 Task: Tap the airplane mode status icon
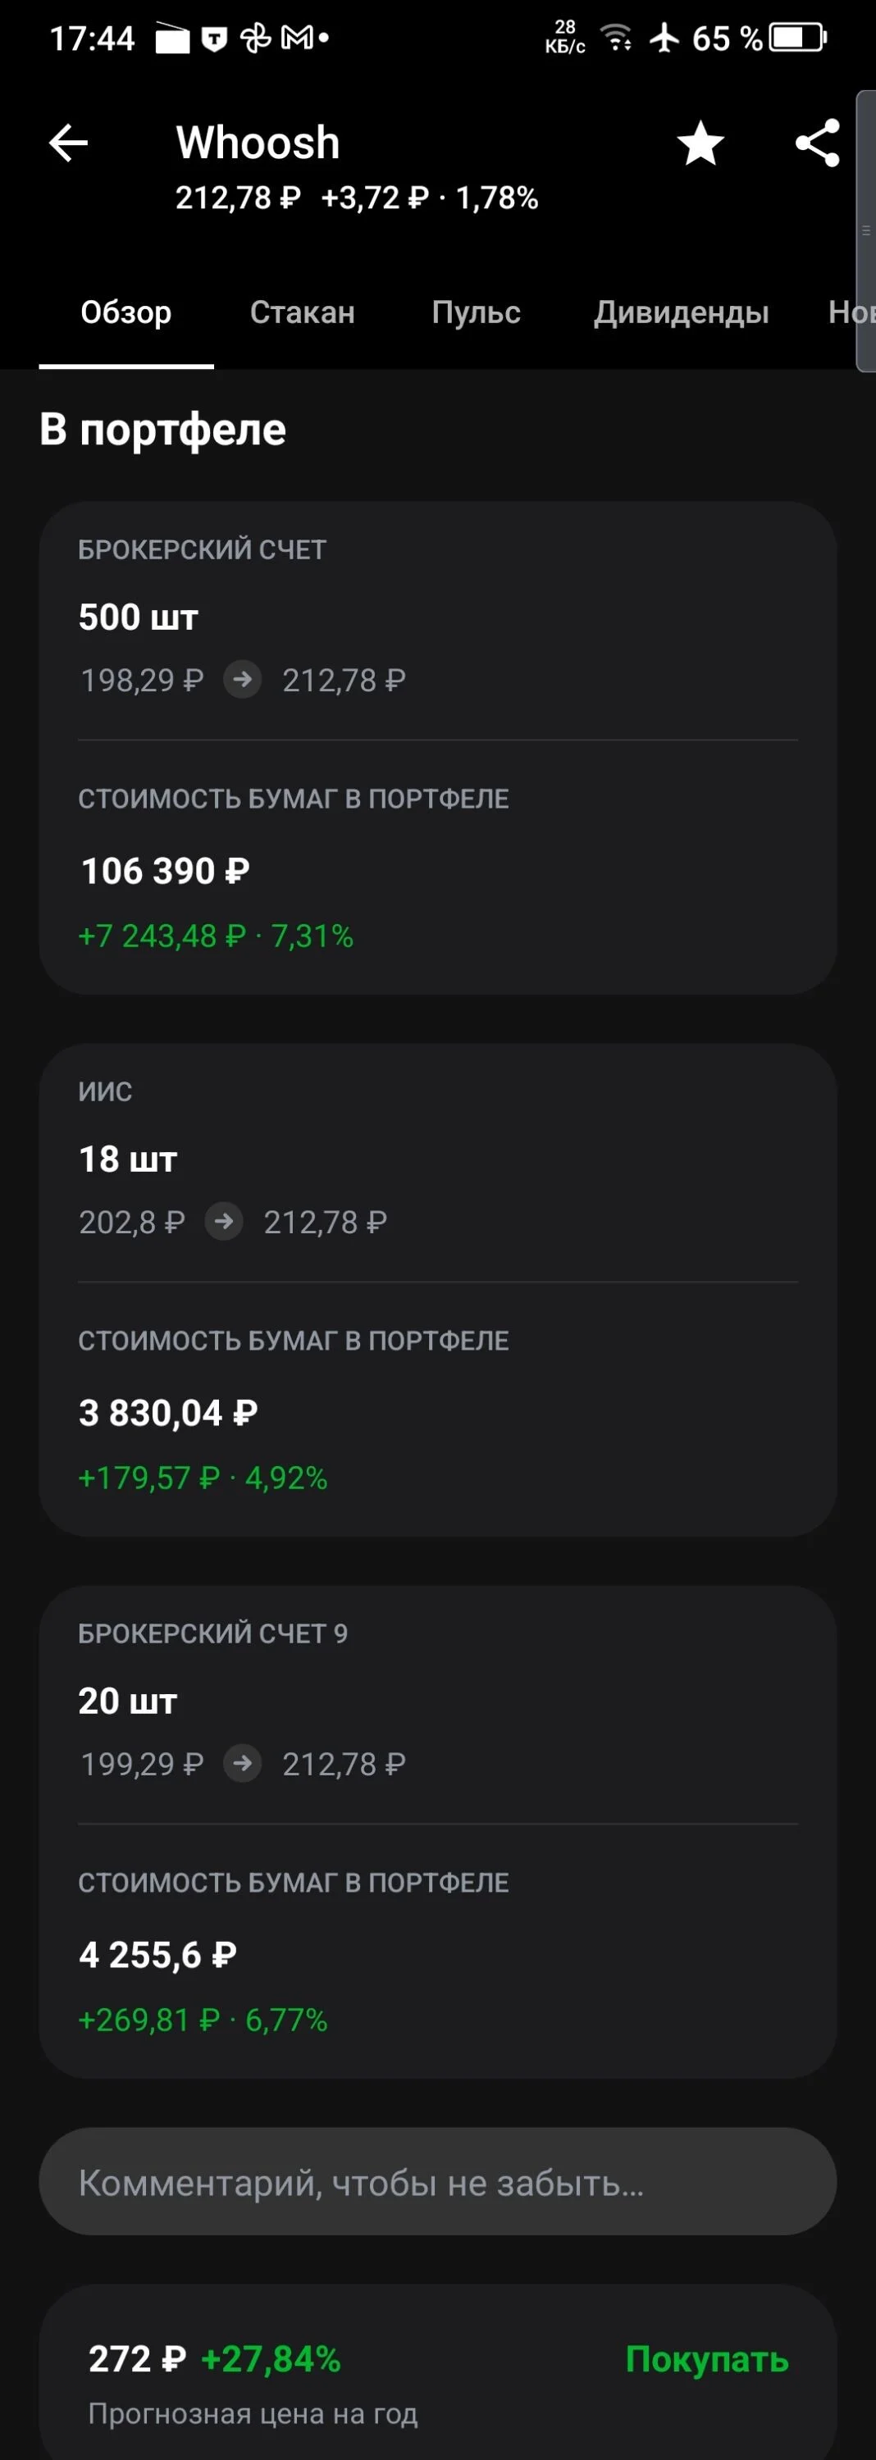tap(664, 39)
